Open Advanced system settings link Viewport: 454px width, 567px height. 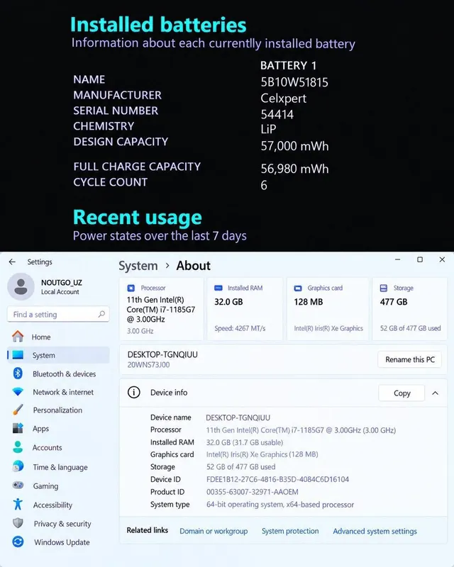click(x=375, y=531)
